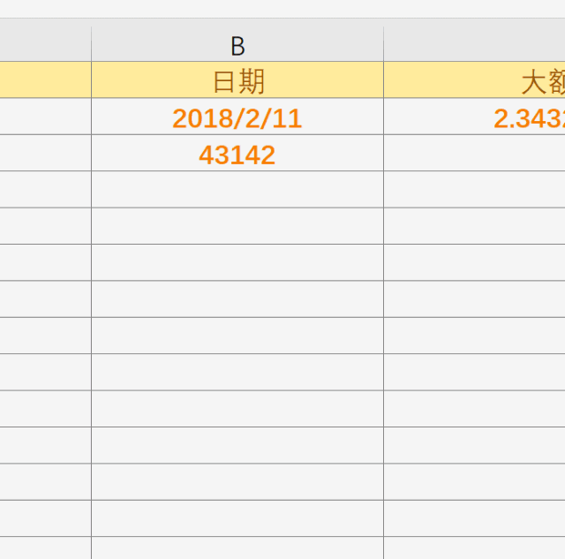The width and height of the screenshot is (565, 559).
Task: Select the fifth empty cell below 43142
Action: coord(237,336)
